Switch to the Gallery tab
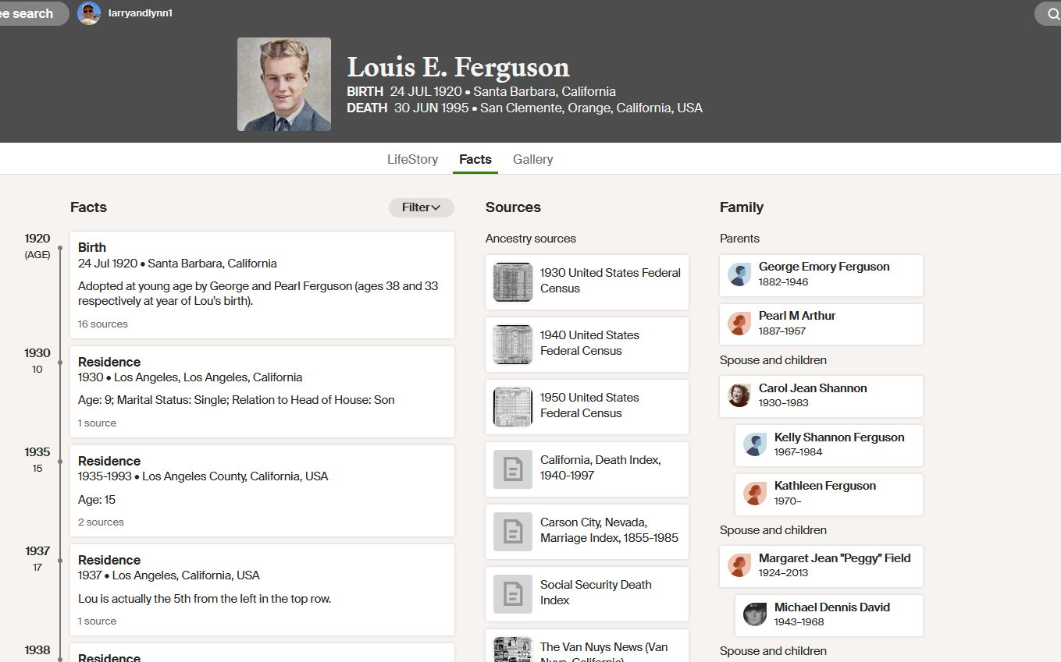 click(x=533, y=159)
